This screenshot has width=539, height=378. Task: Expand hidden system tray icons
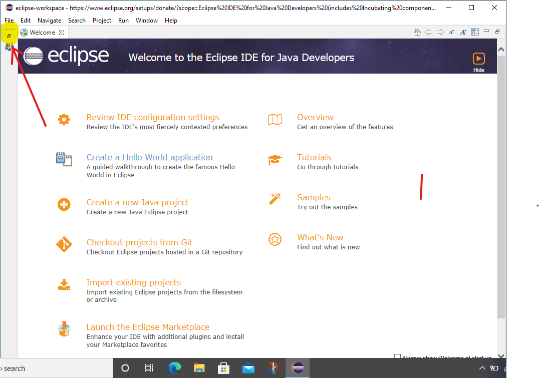pos(482,368)
